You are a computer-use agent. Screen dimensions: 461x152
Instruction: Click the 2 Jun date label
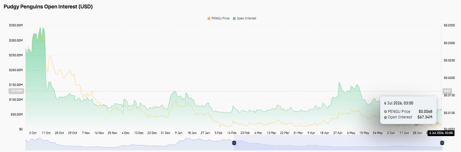[x=391, y=133]
